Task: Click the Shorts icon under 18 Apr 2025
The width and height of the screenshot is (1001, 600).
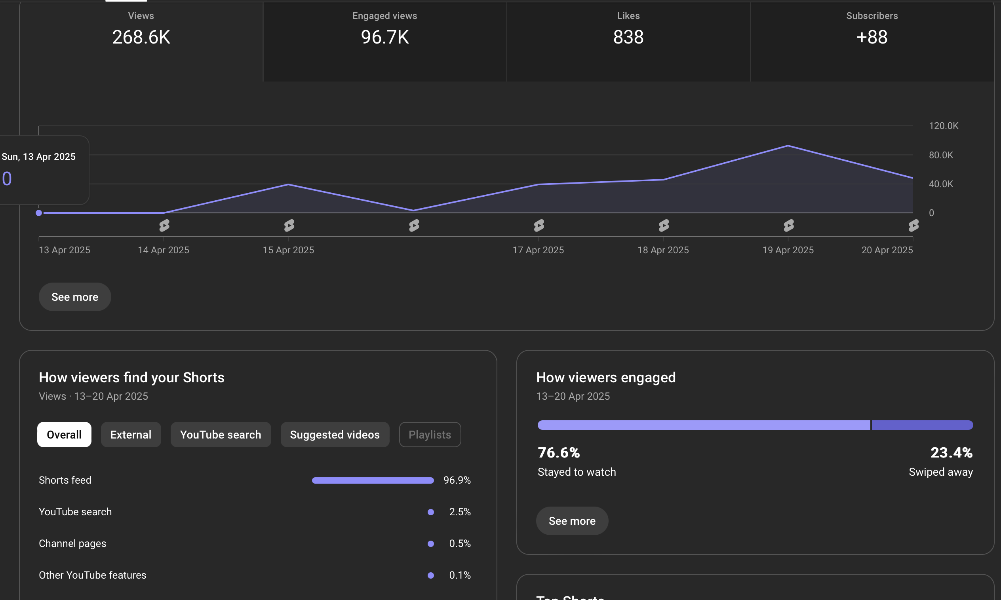Action: tap(663, 225)
